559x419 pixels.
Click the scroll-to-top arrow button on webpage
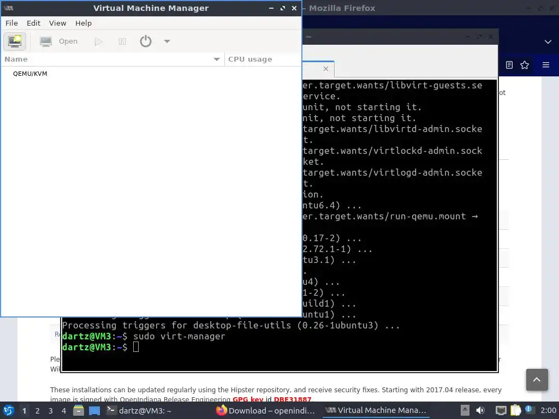537,380
